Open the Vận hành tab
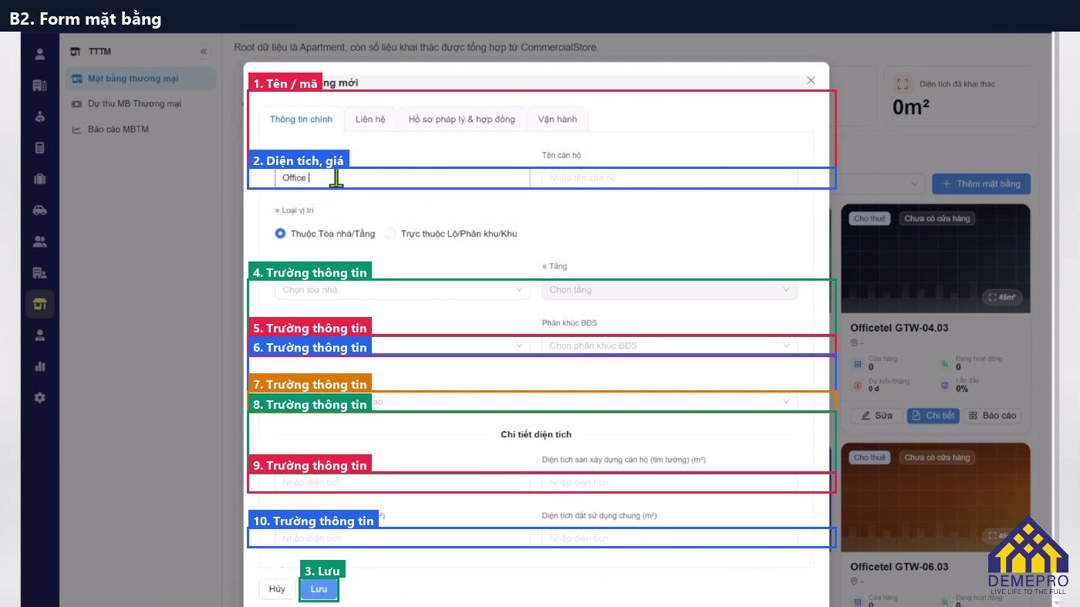This screenshot has width=1080, height=607. point(557,119)
